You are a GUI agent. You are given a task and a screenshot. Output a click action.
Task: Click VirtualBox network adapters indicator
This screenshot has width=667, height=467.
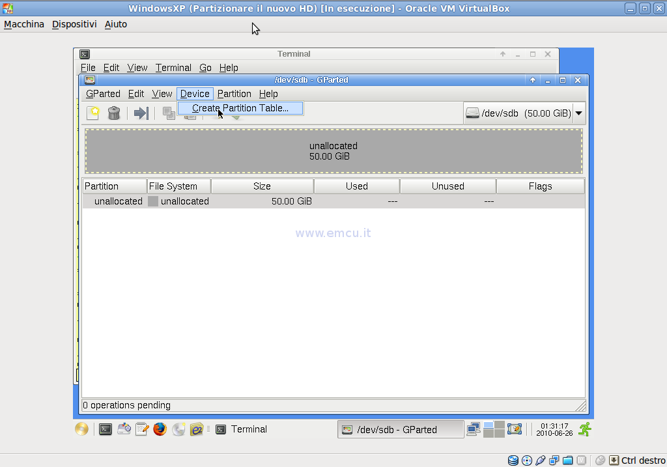(x=554, y=460)
